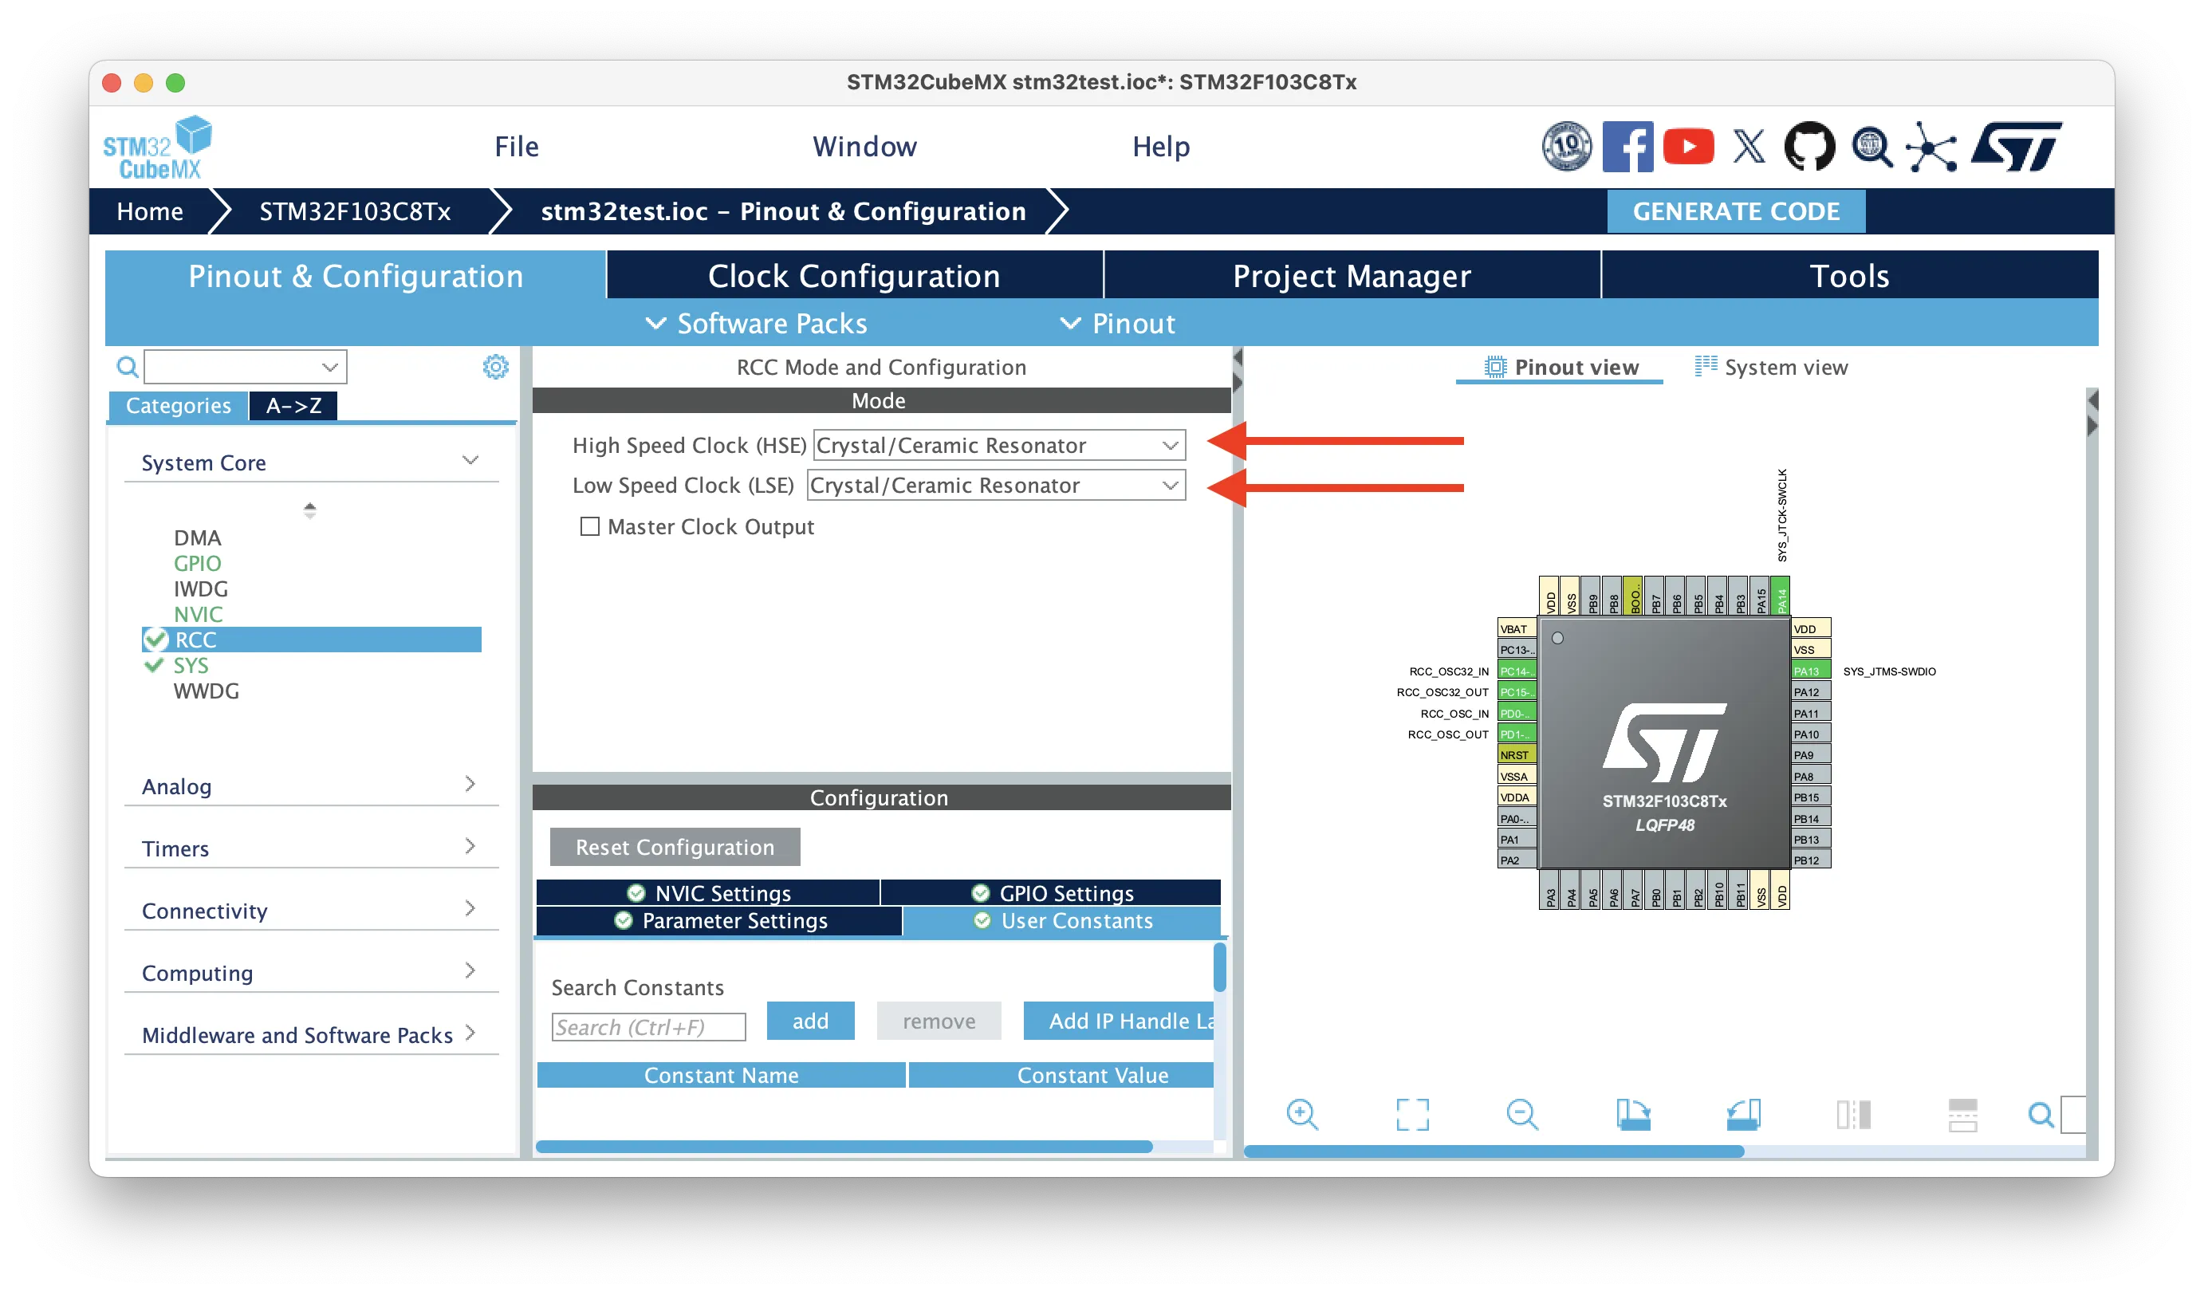Viewport: 2204px width, 1295px height.
Task: Open the High Speed Clock (HSE) dropdown
Action: click(1171, 445)
